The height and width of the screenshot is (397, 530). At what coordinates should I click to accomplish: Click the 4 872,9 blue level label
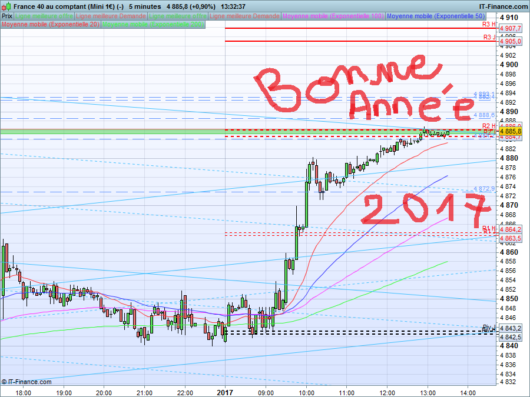click(x=484, y=189)
